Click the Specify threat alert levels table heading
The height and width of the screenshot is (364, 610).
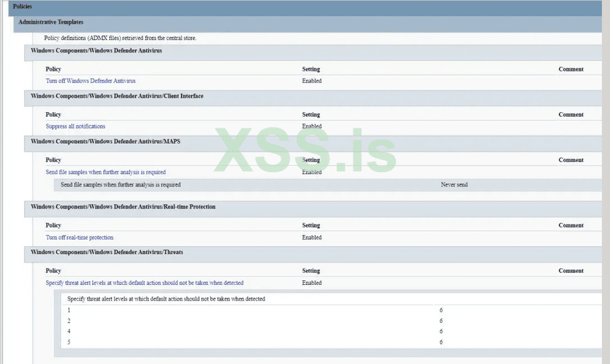click(166, 299)
